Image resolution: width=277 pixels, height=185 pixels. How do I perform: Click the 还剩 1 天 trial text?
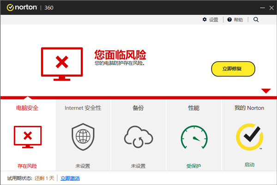click(x=44, y=178)
